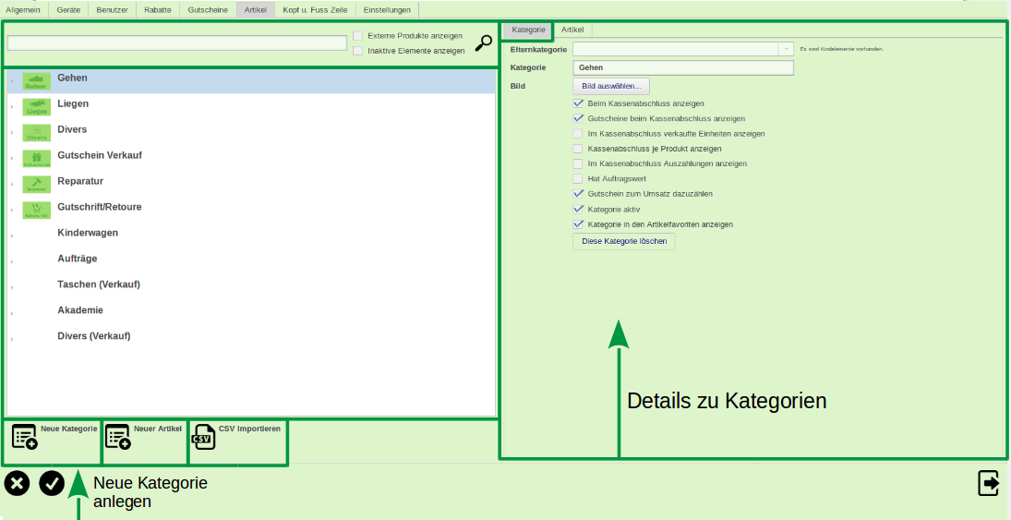Click the round X cancel icon
The width and height of the screenshot is (1011, 520).
click(x=18, y=483)
